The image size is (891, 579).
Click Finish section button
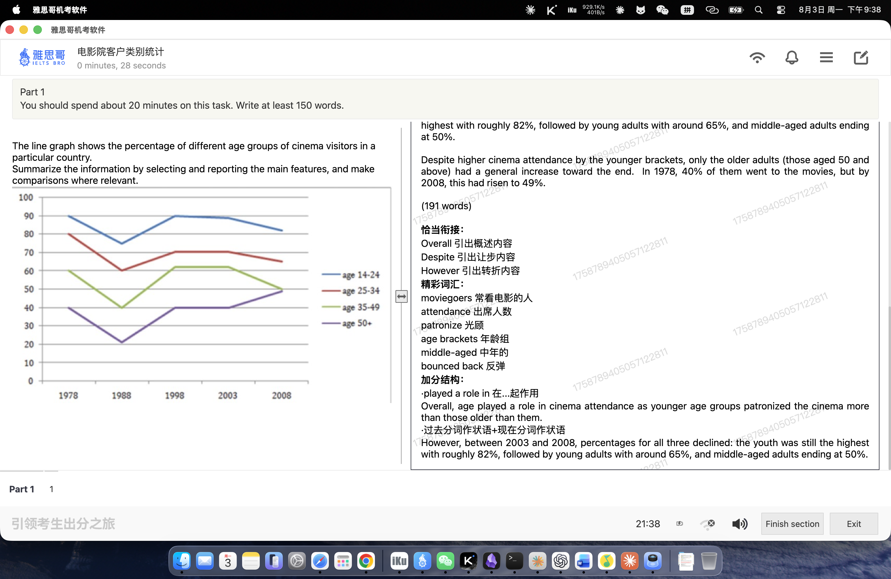792,524
